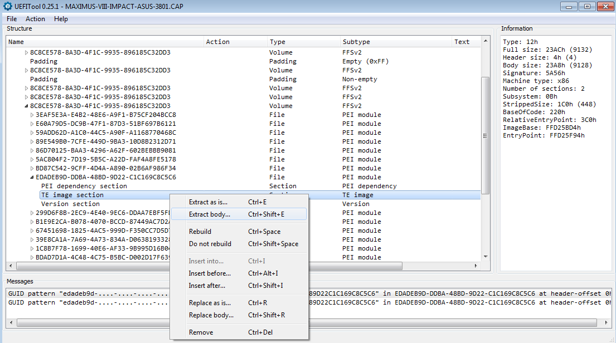Click the Text column header

tap(467, 42)
